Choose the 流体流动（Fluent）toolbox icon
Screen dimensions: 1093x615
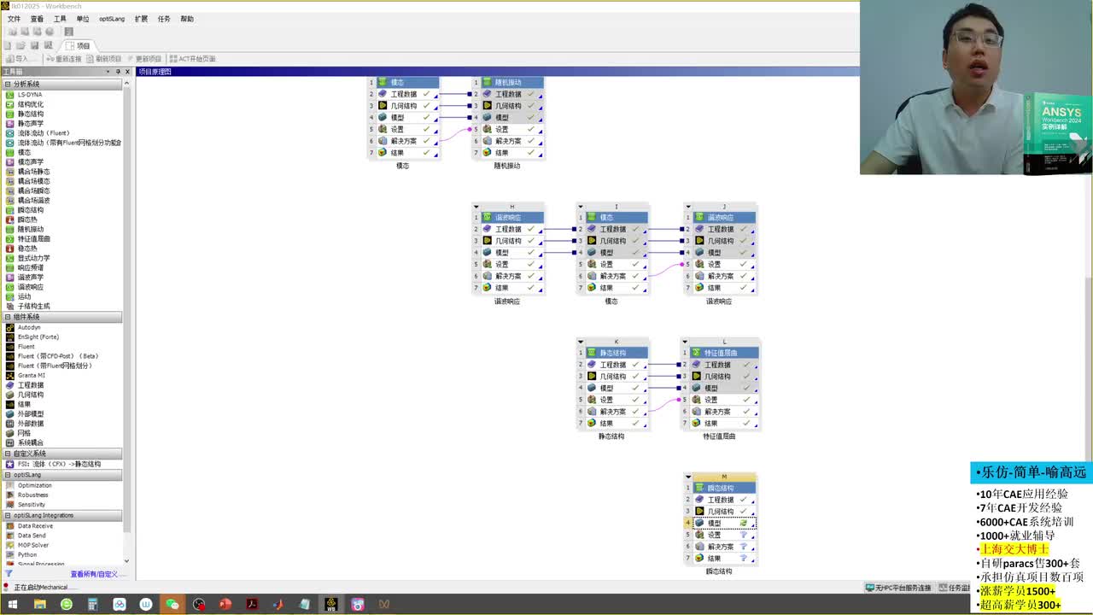(x=10, y=133)
